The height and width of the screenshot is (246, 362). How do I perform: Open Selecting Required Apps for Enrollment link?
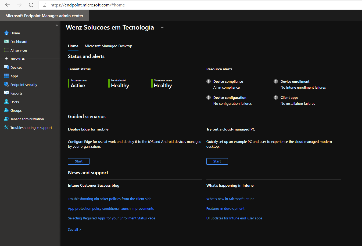pyautogui.click(x=112, y=218)
